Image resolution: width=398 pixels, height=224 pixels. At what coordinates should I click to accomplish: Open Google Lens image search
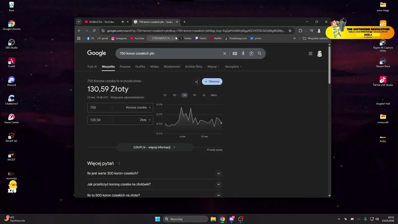point(251,54)
